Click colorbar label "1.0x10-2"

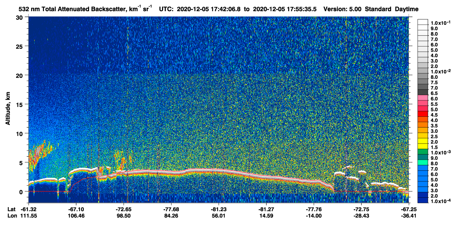click(440, 71)
